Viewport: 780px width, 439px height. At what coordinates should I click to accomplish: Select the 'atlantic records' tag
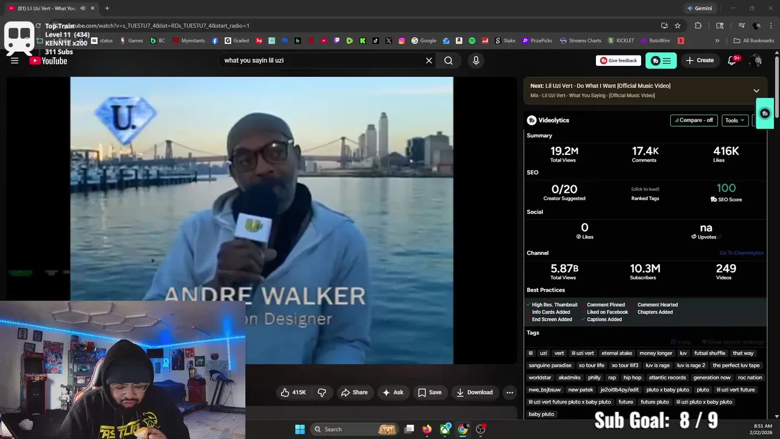(667, 377)
